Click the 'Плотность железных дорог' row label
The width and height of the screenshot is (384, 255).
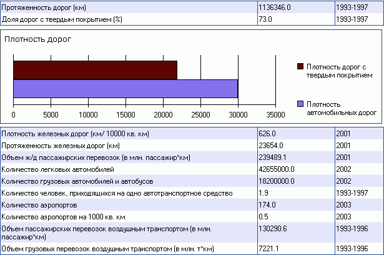(x=75, y=133)
